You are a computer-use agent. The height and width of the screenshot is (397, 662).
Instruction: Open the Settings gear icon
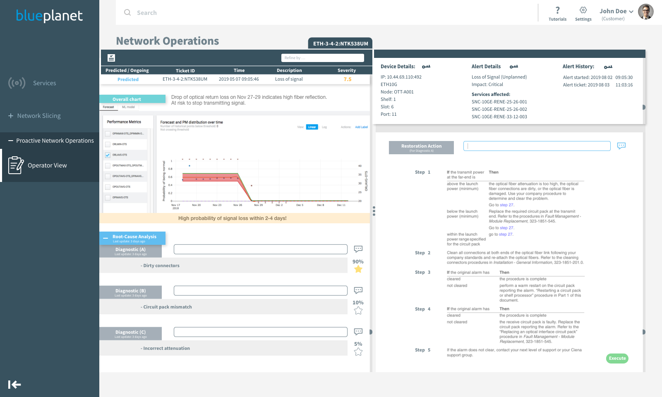pyautogui.click(x=583, y=10)
